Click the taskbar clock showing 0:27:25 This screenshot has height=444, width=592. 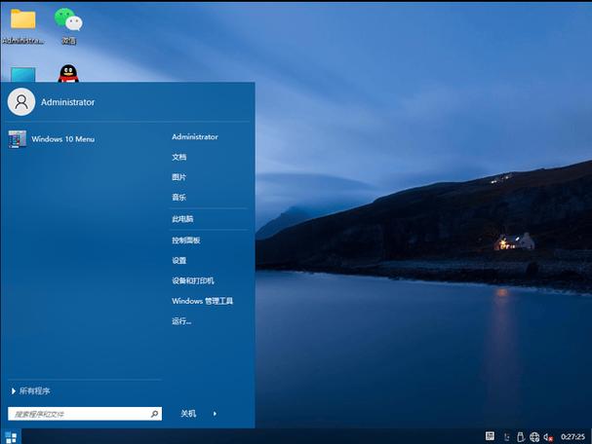pos(572,436)
